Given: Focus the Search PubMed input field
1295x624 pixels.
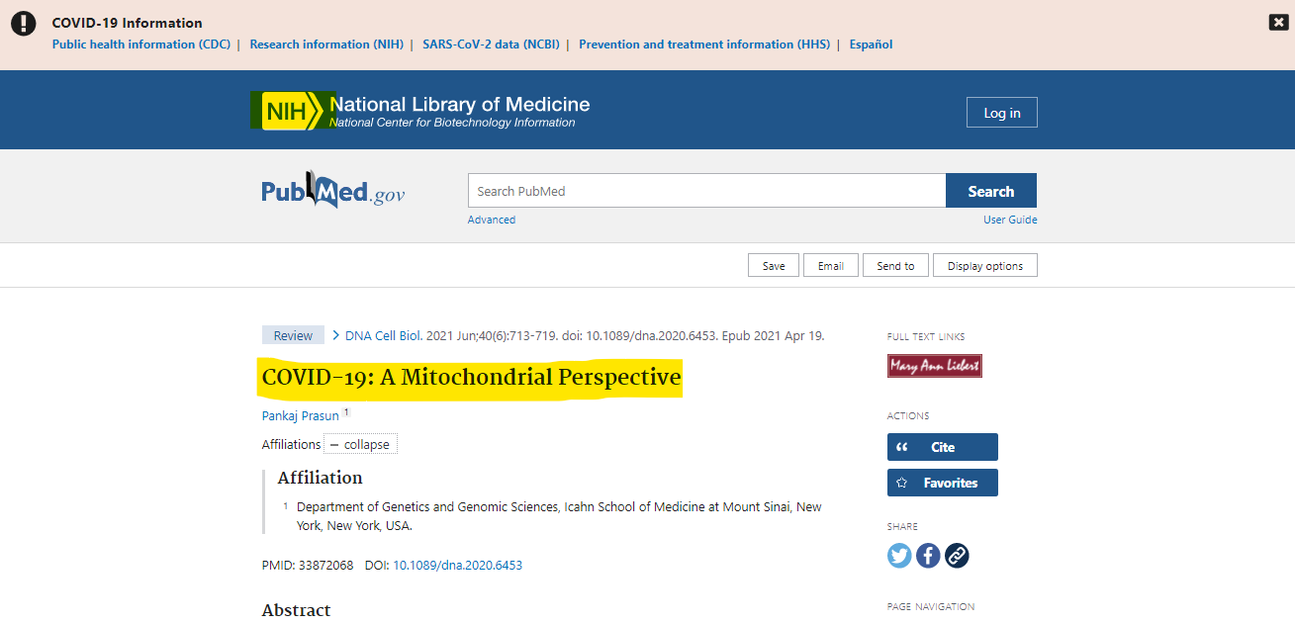Looking at the screenshot, I should coord(706,191).
